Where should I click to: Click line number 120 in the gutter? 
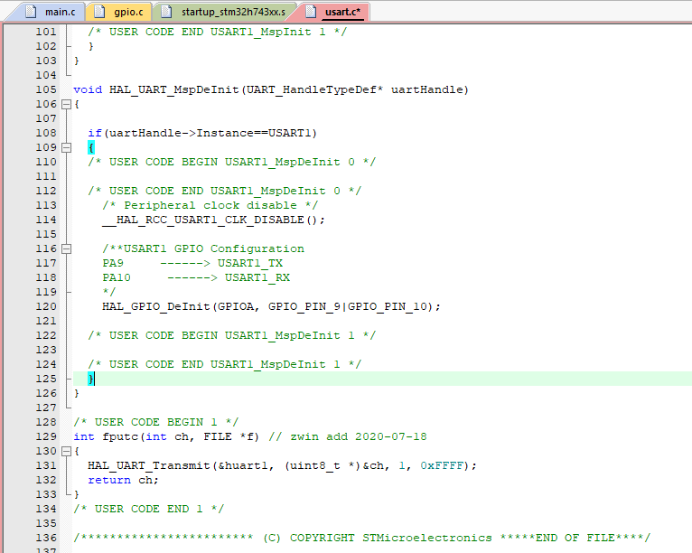point(46,306)
